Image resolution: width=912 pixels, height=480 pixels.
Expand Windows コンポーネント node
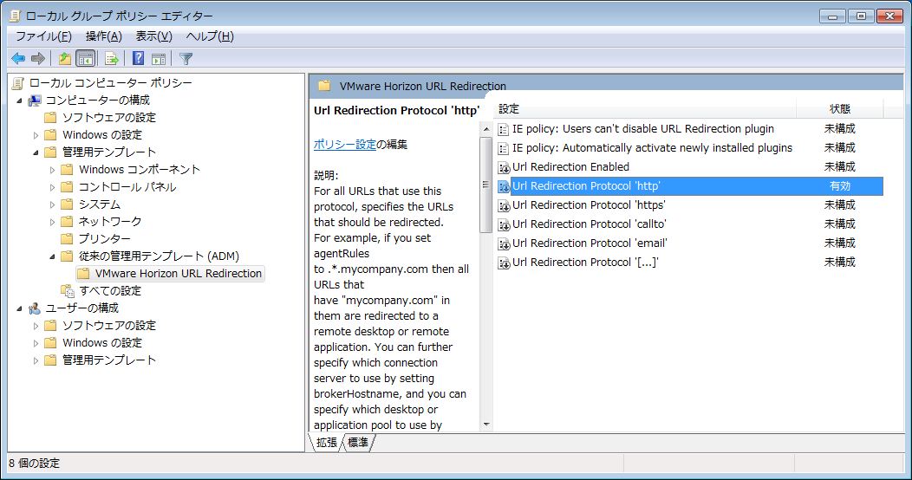pos(52,171)
